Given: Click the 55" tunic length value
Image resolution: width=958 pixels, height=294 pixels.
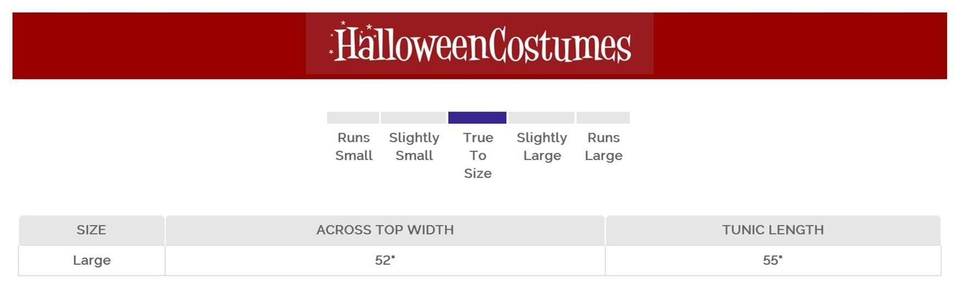Looking at the screenshot, I should click(772, 260).
